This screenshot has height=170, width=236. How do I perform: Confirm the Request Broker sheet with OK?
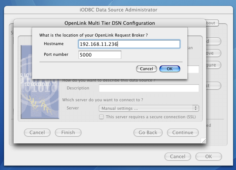click(170, 69)
